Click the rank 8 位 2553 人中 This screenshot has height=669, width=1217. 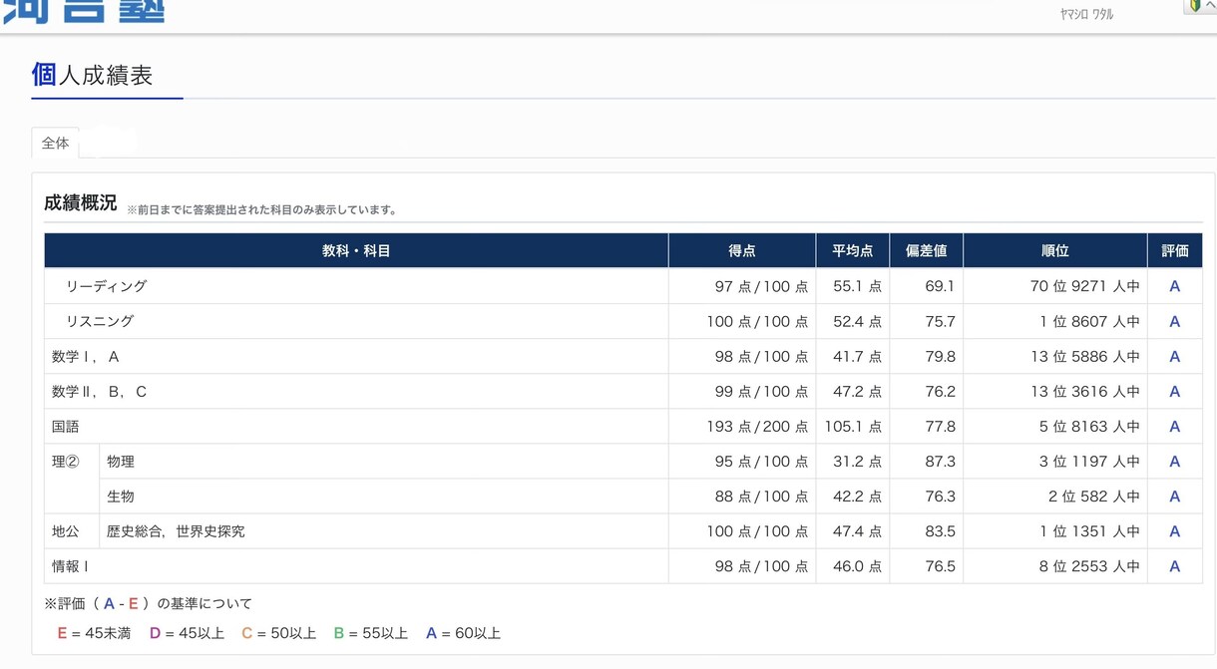pyautogui.click(x=1089, y=566)
